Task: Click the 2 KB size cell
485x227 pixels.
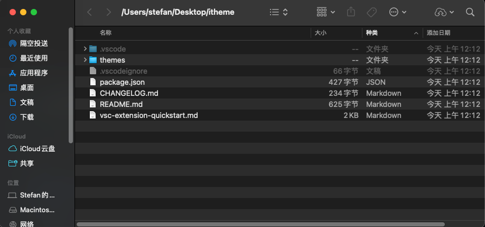Action: [351, 116]
